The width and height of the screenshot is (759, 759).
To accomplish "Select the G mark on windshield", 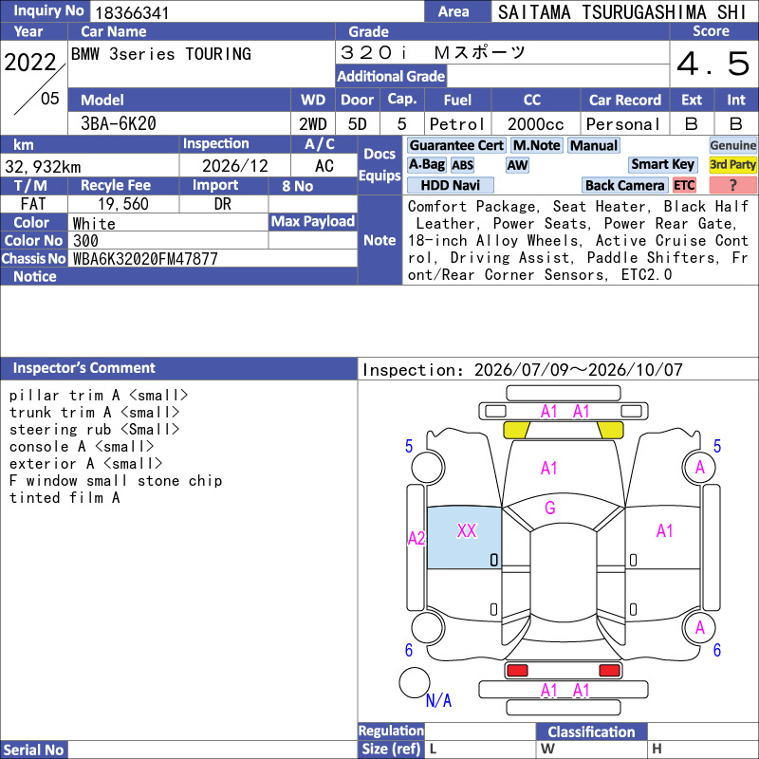I will pyautogui.click(x=550, y=508).
